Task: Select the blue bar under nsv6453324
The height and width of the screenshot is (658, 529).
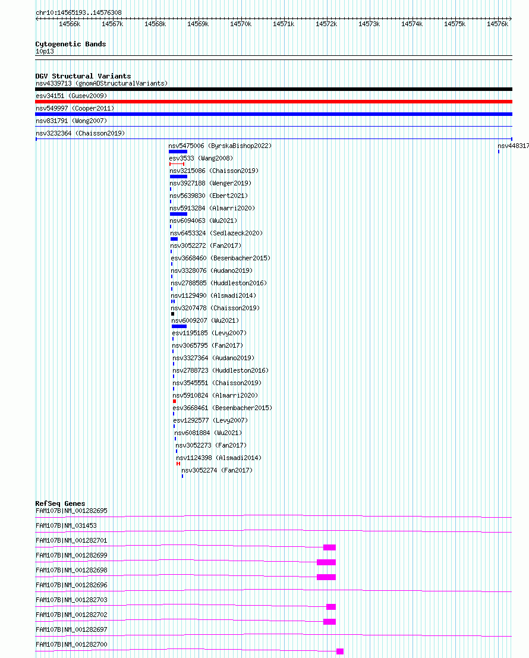Action: click(x=174, y=239)
